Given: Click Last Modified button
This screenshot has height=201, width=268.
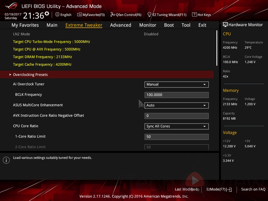Looking at the screenshot, I should point(186,189).
